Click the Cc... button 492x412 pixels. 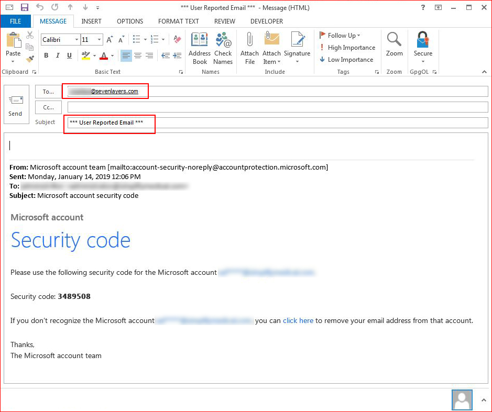click(48, 107)
